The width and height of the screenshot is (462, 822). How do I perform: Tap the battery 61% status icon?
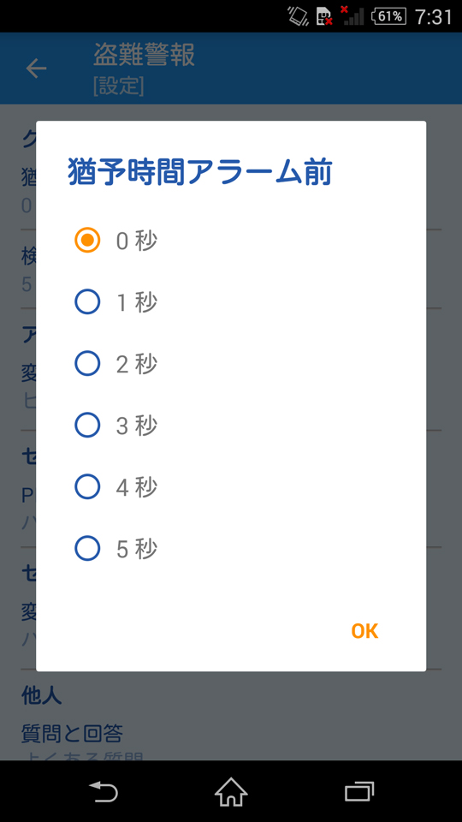(388, 17)
